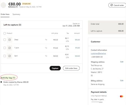Open the customer@email.es email link

(x=98, y=53)
